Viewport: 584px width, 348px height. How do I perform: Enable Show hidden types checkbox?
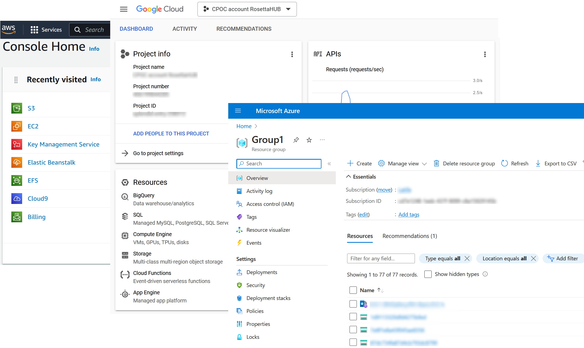(x=428, y=274)
